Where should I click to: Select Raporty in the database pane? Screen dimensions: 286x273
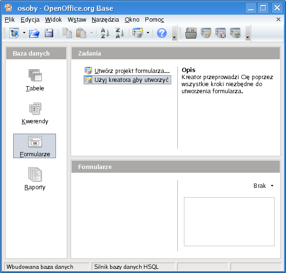(35, 179)
